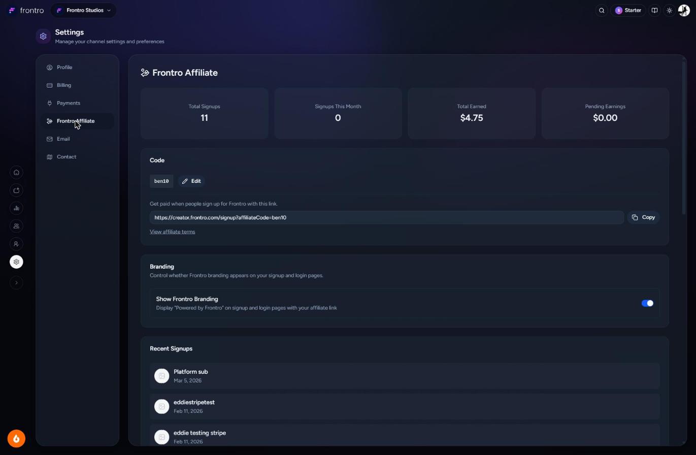696x455 pixels.
Task: Select the Frontro Affiliate settings tab
Action: tap(77, 121)
